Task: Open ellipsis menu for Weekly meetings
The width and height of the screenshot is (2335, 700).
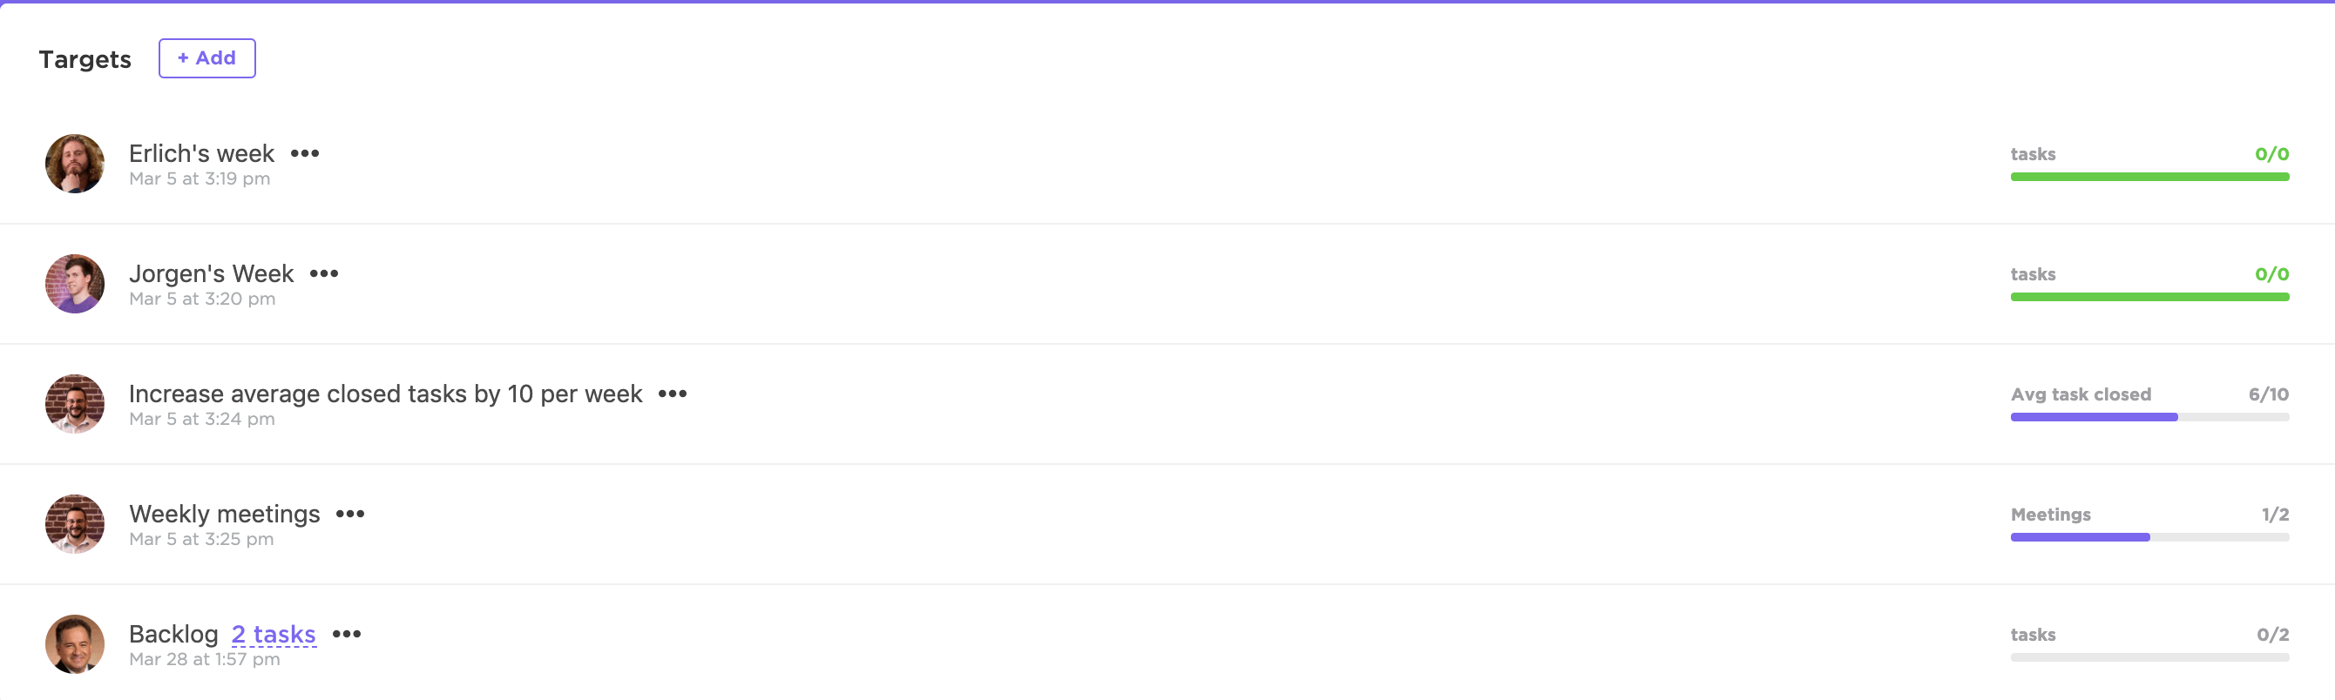Action: coord(350,514)
